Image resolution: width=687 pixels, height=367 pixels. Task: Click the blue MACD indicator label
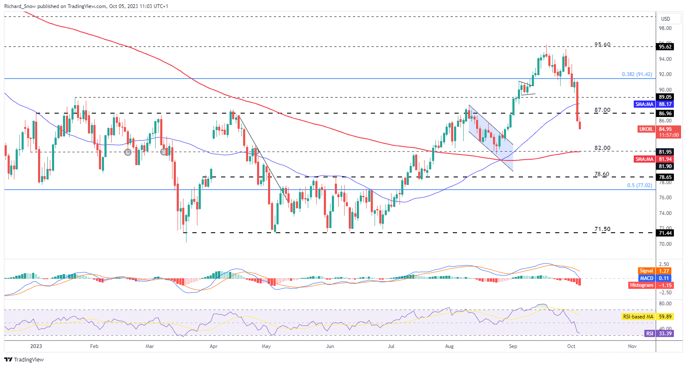click(647, 278)
